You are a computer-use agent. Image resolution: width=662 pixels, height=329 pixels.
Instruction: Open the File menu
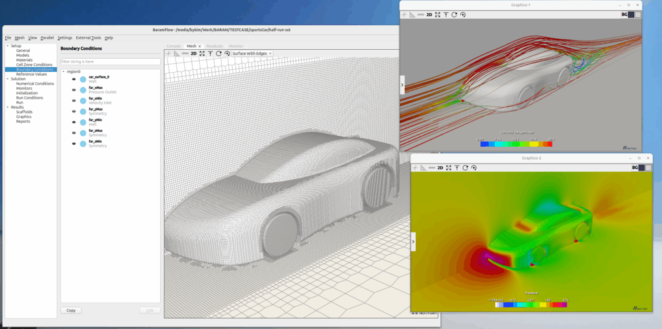click(x=8, y=37)
